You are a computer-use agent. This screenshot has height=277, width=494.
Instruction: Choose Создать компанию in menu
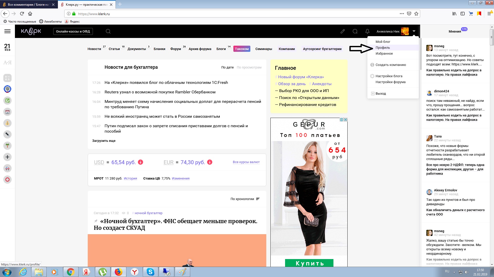tap(391, 65)
